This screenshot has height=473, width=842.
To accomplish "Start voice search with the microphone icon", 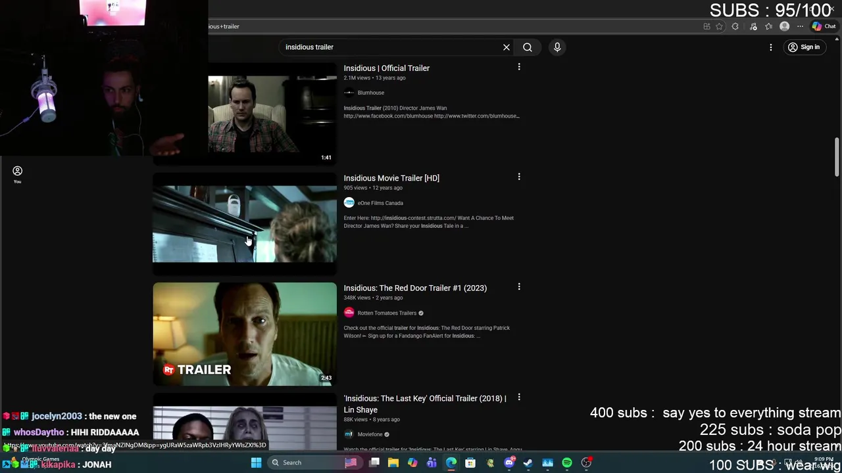I will tap(557, 47).
